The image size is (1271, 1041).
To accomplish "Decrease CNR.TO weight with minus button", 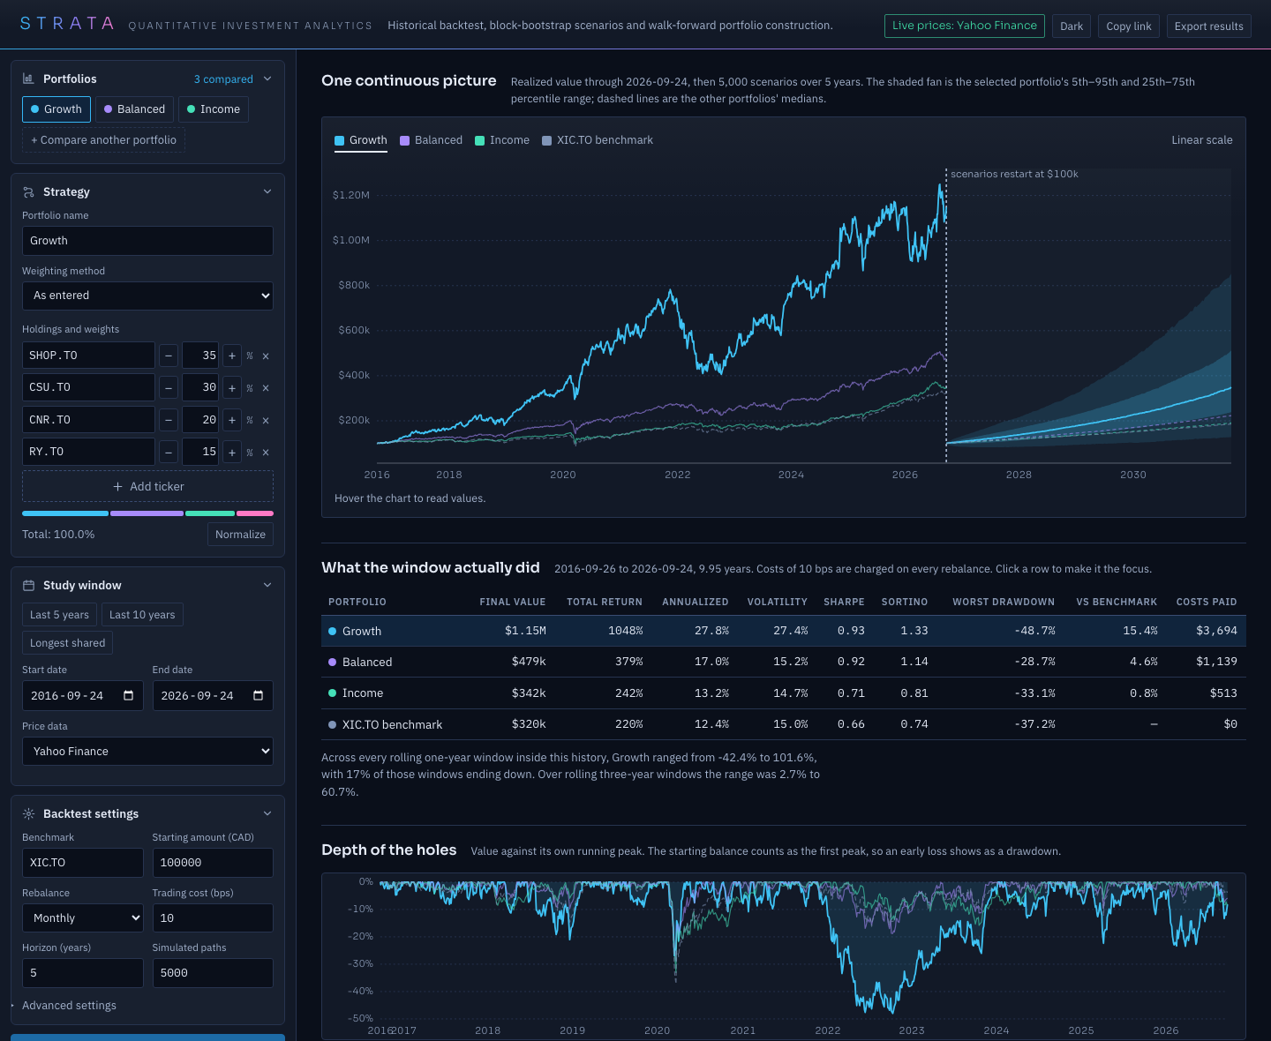I will click(169, 420).
